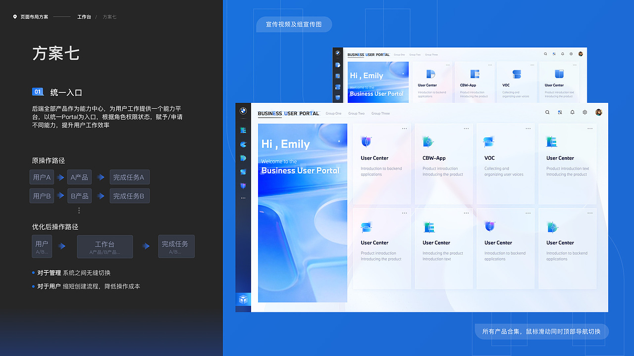Open the D-shaped icon in back window sidebar
The width and height of the screenshot is (634, 356).
pos(338,65)
